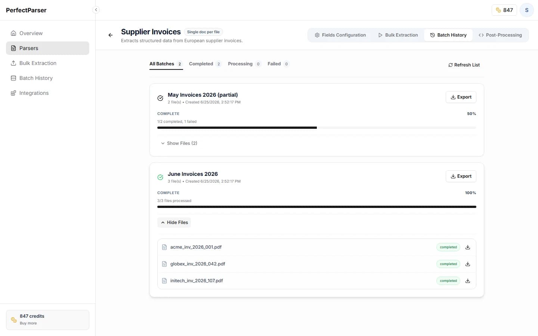Click the globex_inv_2026_042.pdf file icon
538x336 pixels.
click(164, 264)
